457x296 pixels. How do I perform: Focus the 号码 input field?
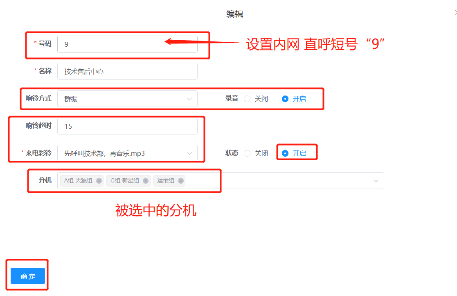tap(127, 44)
